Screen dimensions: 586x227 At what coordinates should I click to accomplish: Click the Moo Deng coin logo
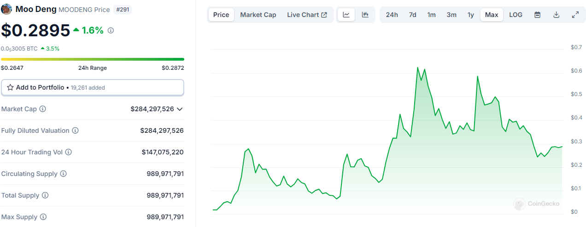(7, 9)
